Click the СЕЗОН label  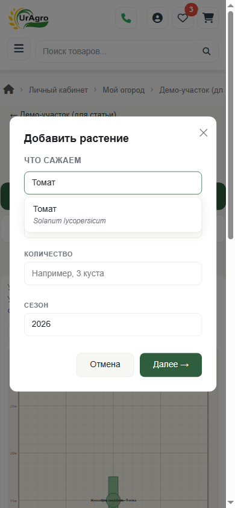click(36, 305)
